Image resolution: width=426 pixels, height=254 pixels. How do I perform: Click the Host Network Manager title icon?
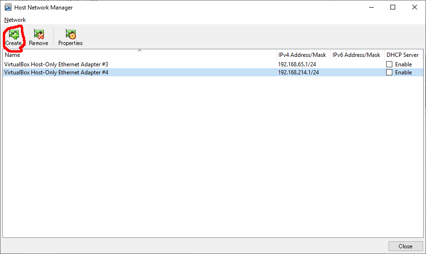[8, 7]
